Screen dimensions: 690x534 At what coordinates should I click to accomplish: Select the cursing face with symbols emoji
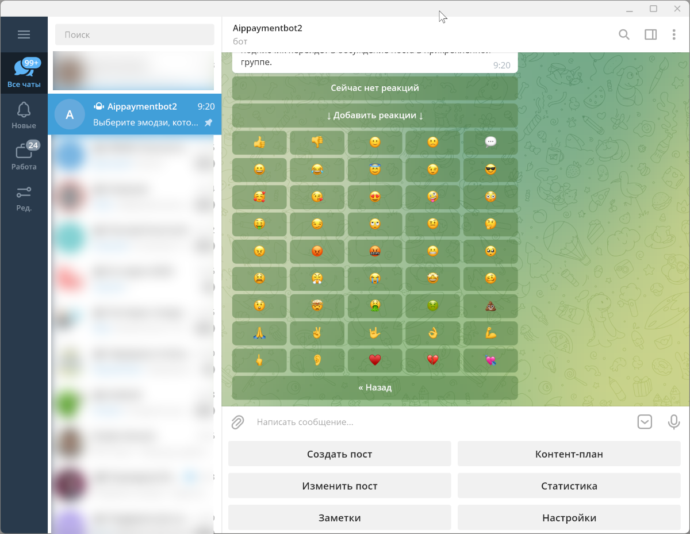(x=375, y=251)
